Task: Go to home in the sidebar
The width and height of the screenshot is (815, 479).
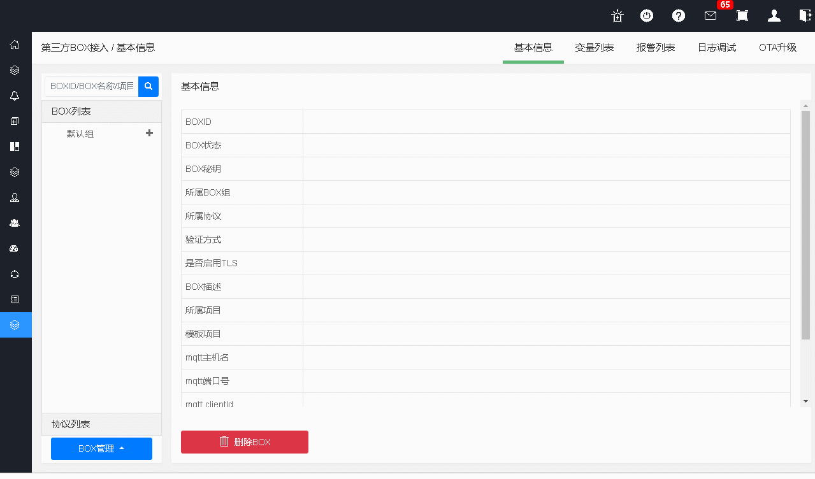Action: [x=15, y=45]
